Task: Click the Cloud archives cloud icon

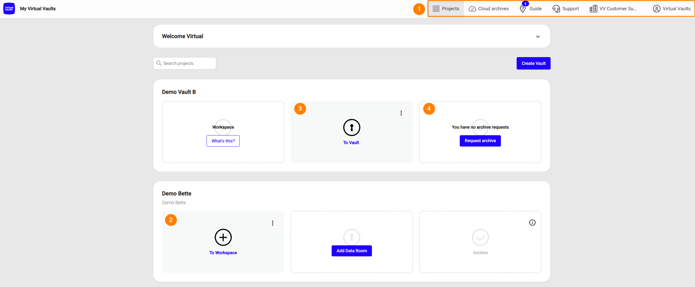Action: pyautogui.click(x=472, y=9)
